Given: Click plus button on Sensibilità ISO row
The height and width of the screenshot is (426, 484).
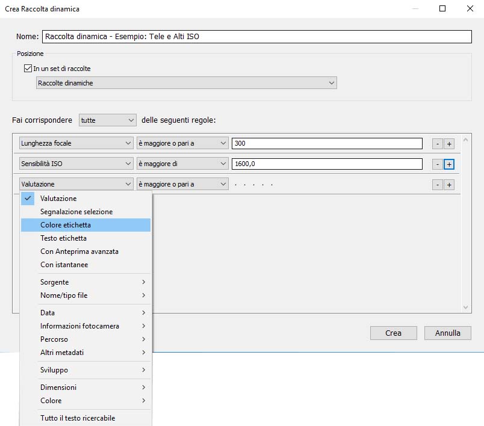Looking at the screenshot, I should pyautogui.click(x=449, y=164).
